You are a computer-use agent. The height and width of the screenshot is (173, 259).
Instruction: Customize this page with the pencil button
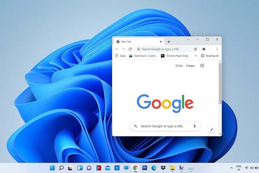click(212, 130)
